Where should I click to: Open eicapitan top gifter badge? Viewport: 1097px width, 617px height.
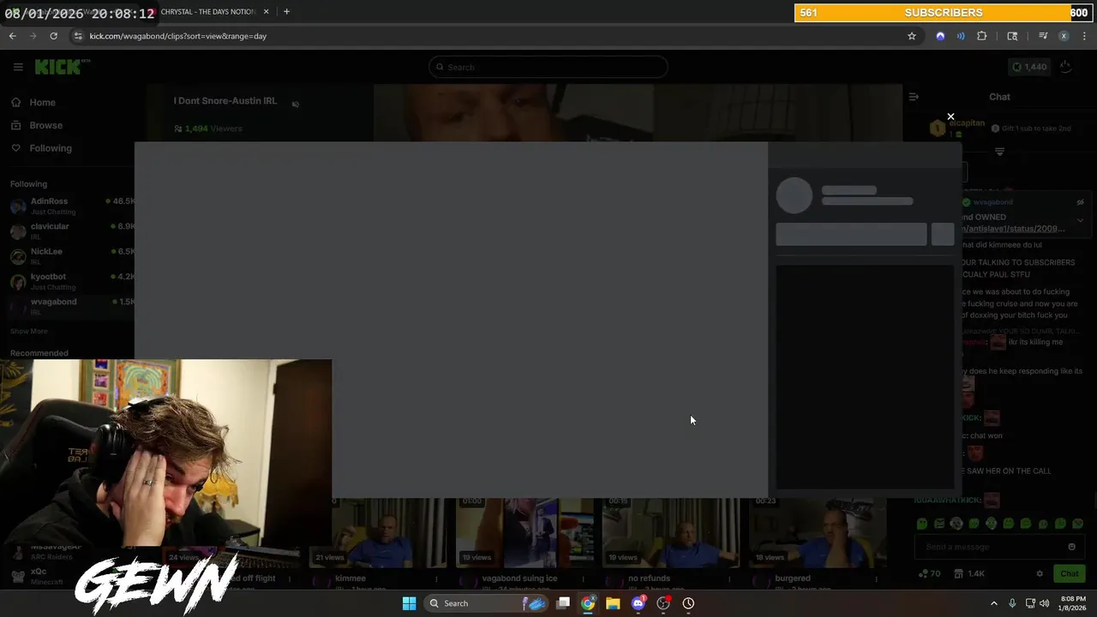[x=938, y=129]
